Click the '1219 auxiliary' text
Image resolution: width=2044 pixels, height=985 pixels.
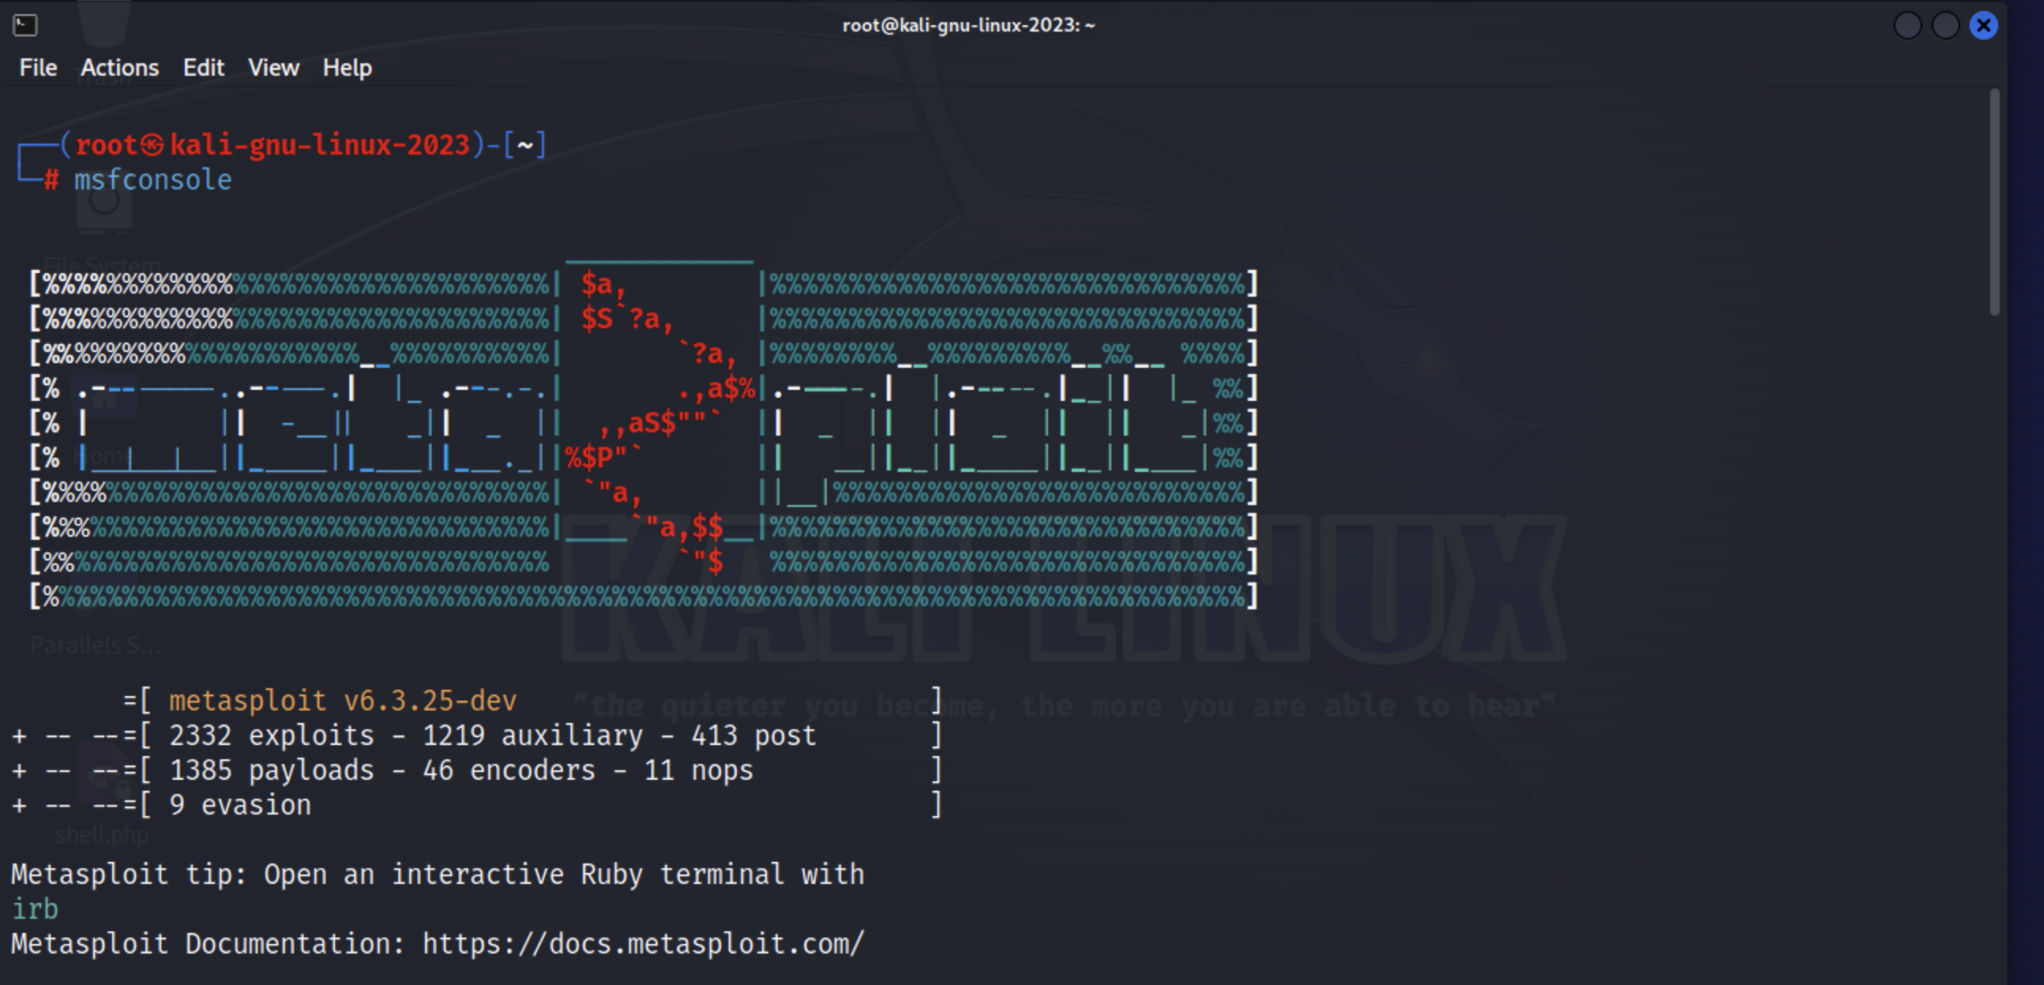pos(532,736)
